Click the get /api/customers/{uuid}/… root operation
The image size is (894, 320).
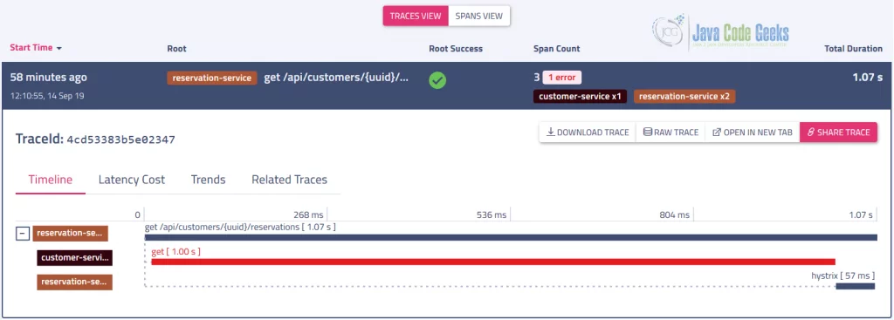point(336,78)
